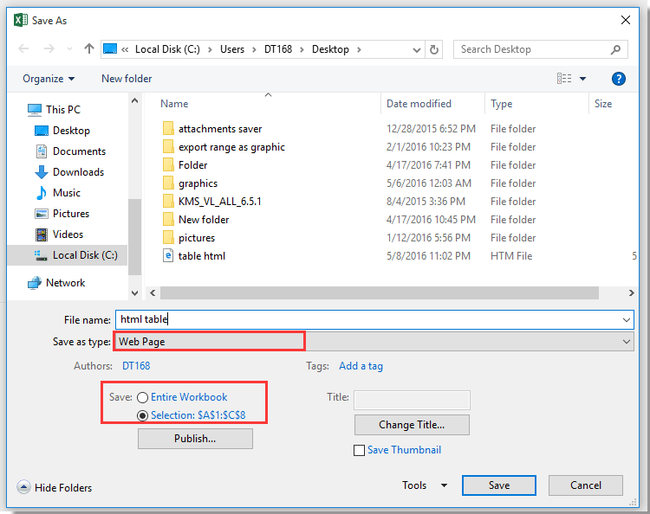
Task: Select the Entire Workbook radio button
Action: pos(142,398)
